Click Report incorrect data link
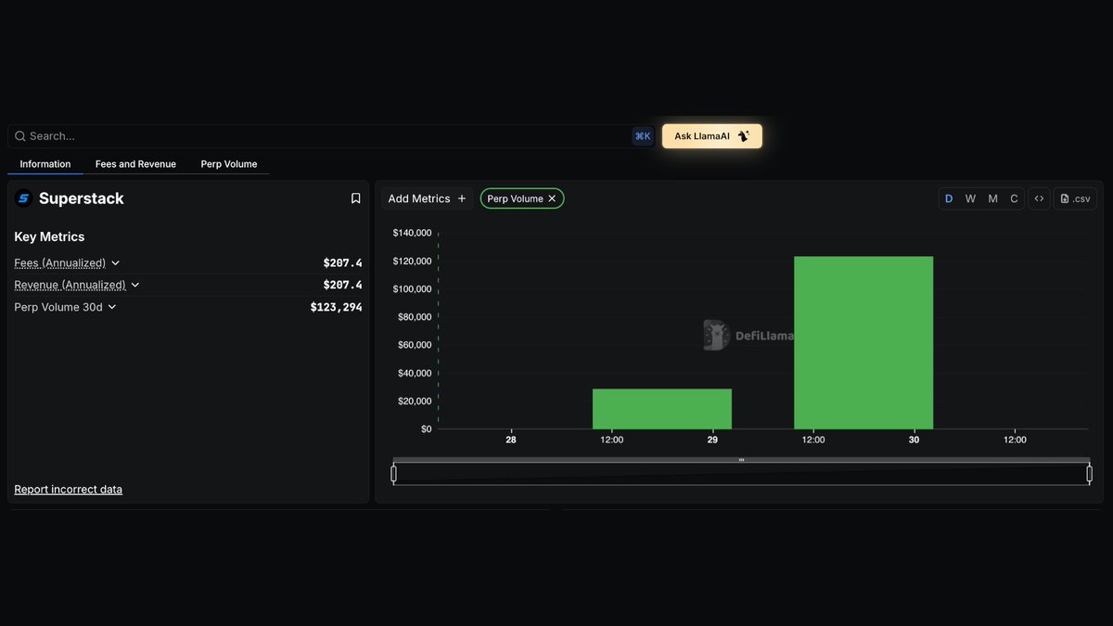The height and width of the screenshot is (626, 1113). [x=69, y=489]
